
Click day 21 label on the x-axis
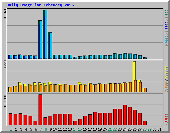pos(110,129)
